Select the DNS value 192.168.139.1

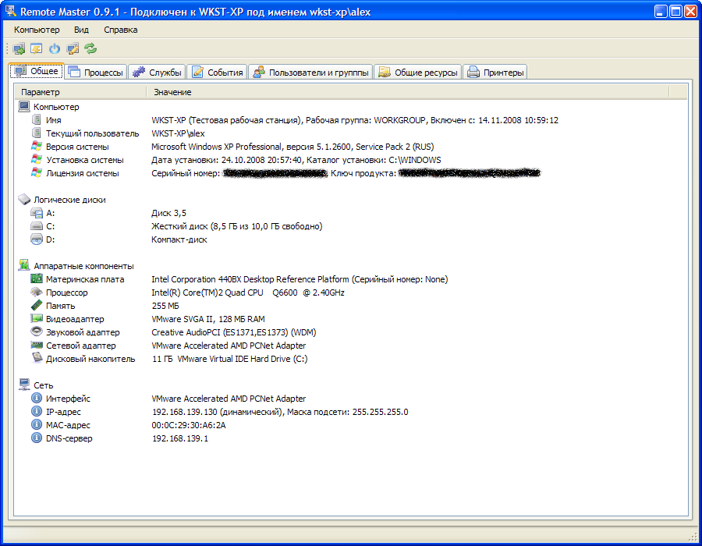pos(180,438)
